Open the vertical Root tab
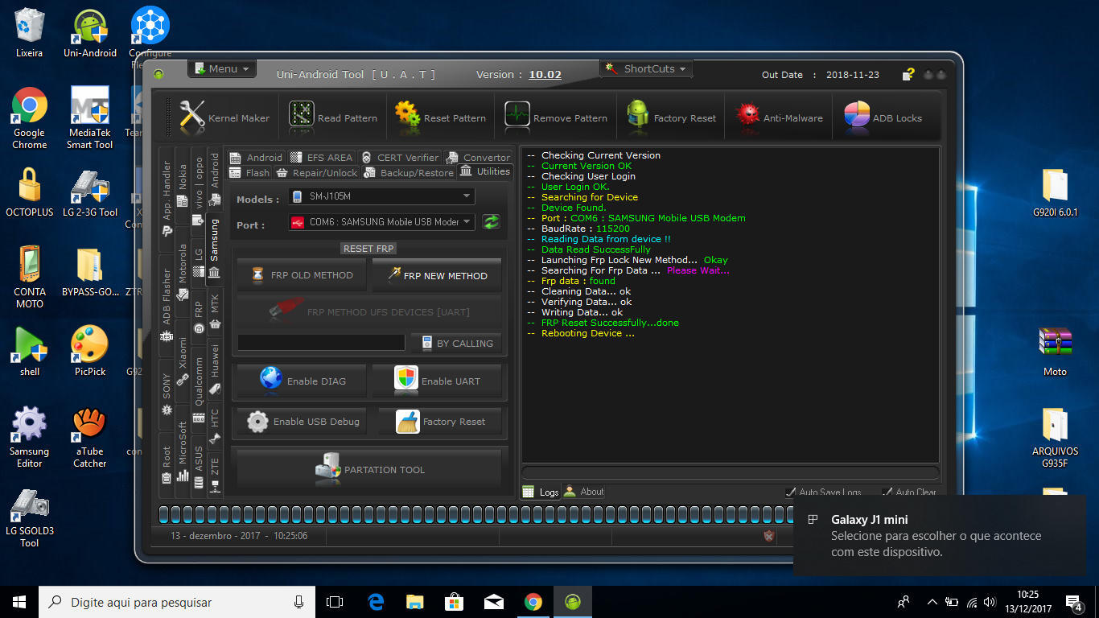 click(167, 464)
